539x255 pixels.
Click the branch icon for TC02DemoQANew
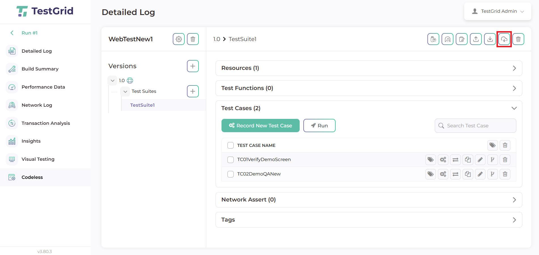tap(493, 174)
